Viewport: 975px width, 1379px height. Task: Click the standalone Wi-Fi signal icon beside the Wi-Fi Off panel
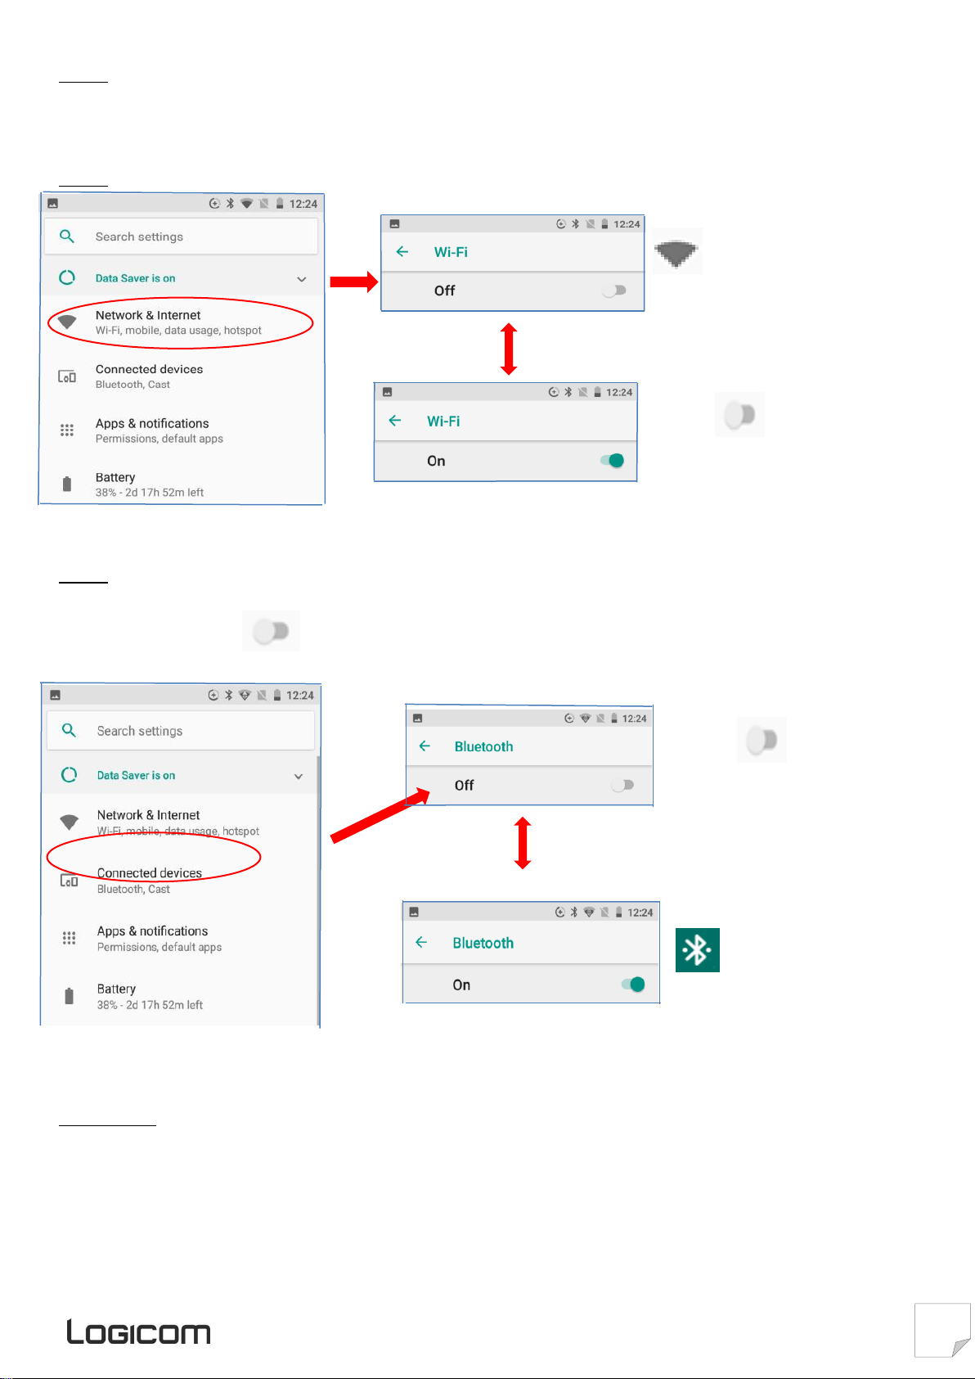coord(677,251)
